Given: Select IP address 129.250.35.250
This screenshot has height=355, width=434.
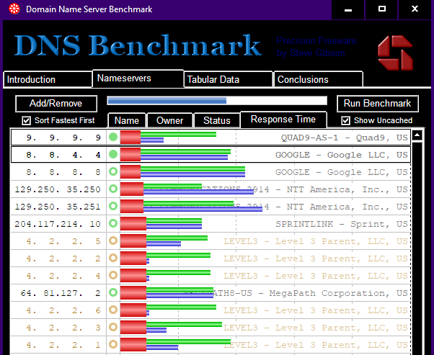Looking at the screenshot, I should coord(58,189).
